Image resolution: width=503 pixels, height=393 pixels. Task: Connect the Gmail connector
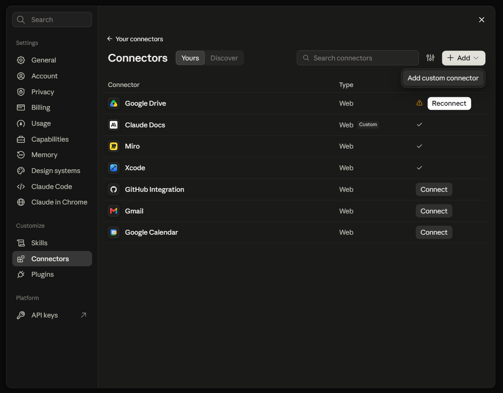click(x=434, y=211)
